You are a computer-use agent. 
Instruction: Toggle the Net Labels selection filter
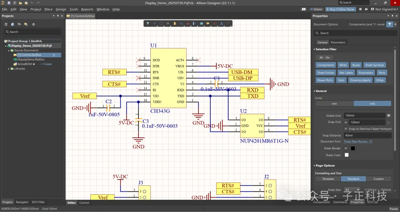pos(346,73)
